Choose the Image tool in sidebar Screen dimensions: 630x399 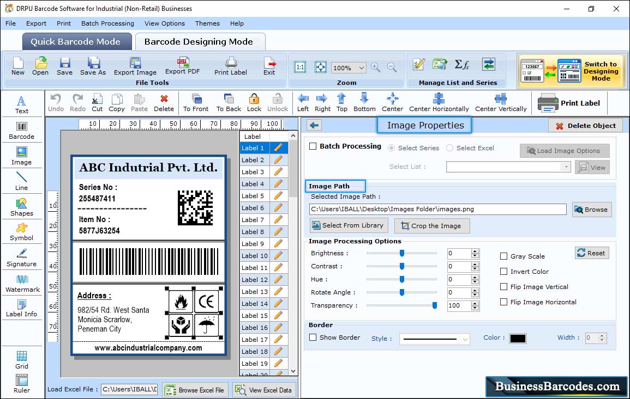22,156
